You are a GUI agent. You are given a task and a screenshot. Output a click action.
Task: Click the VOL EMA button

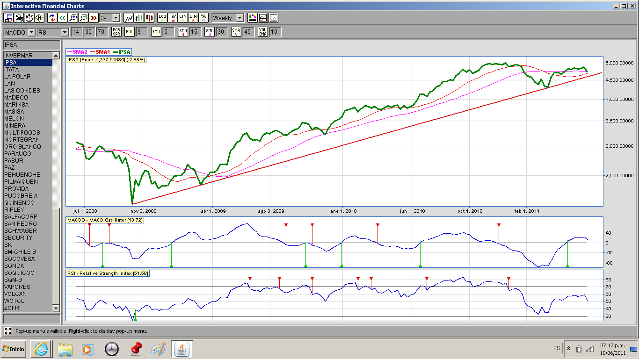pos(263,32)
